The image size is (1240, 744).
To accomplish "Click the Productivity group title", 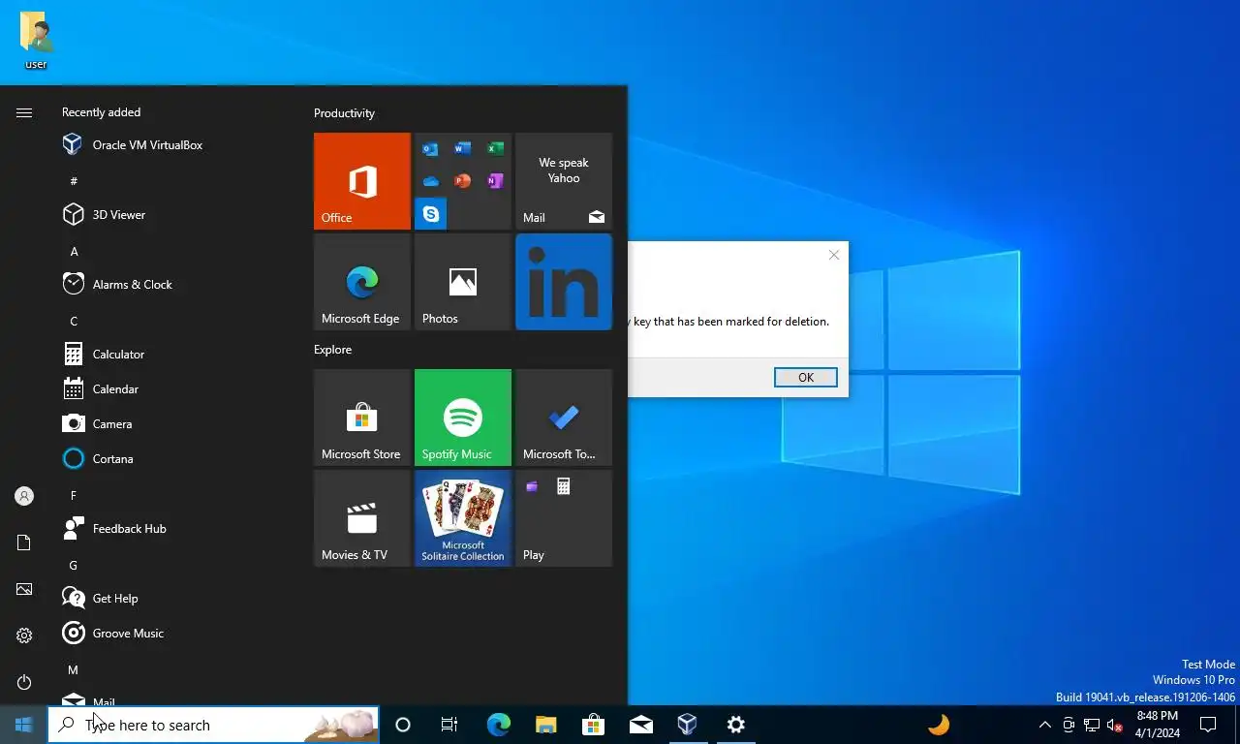I will (344, 113).
